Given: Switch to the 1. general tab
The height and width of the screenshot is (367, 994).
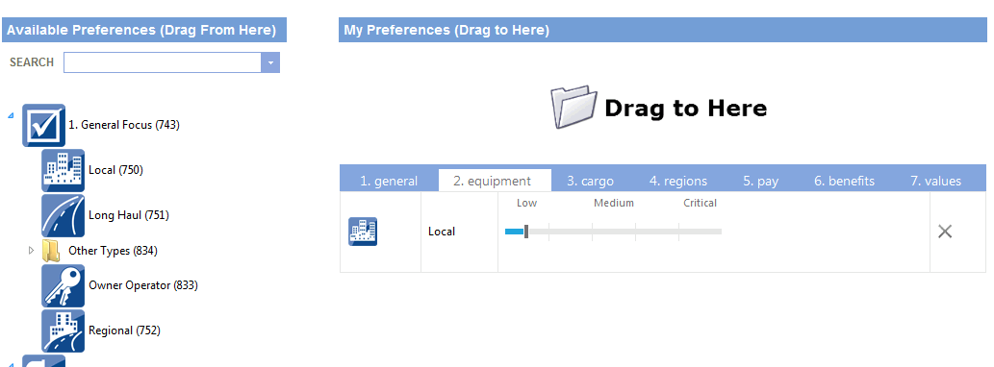Looking at the screenshot, I should tap(389, 181).
